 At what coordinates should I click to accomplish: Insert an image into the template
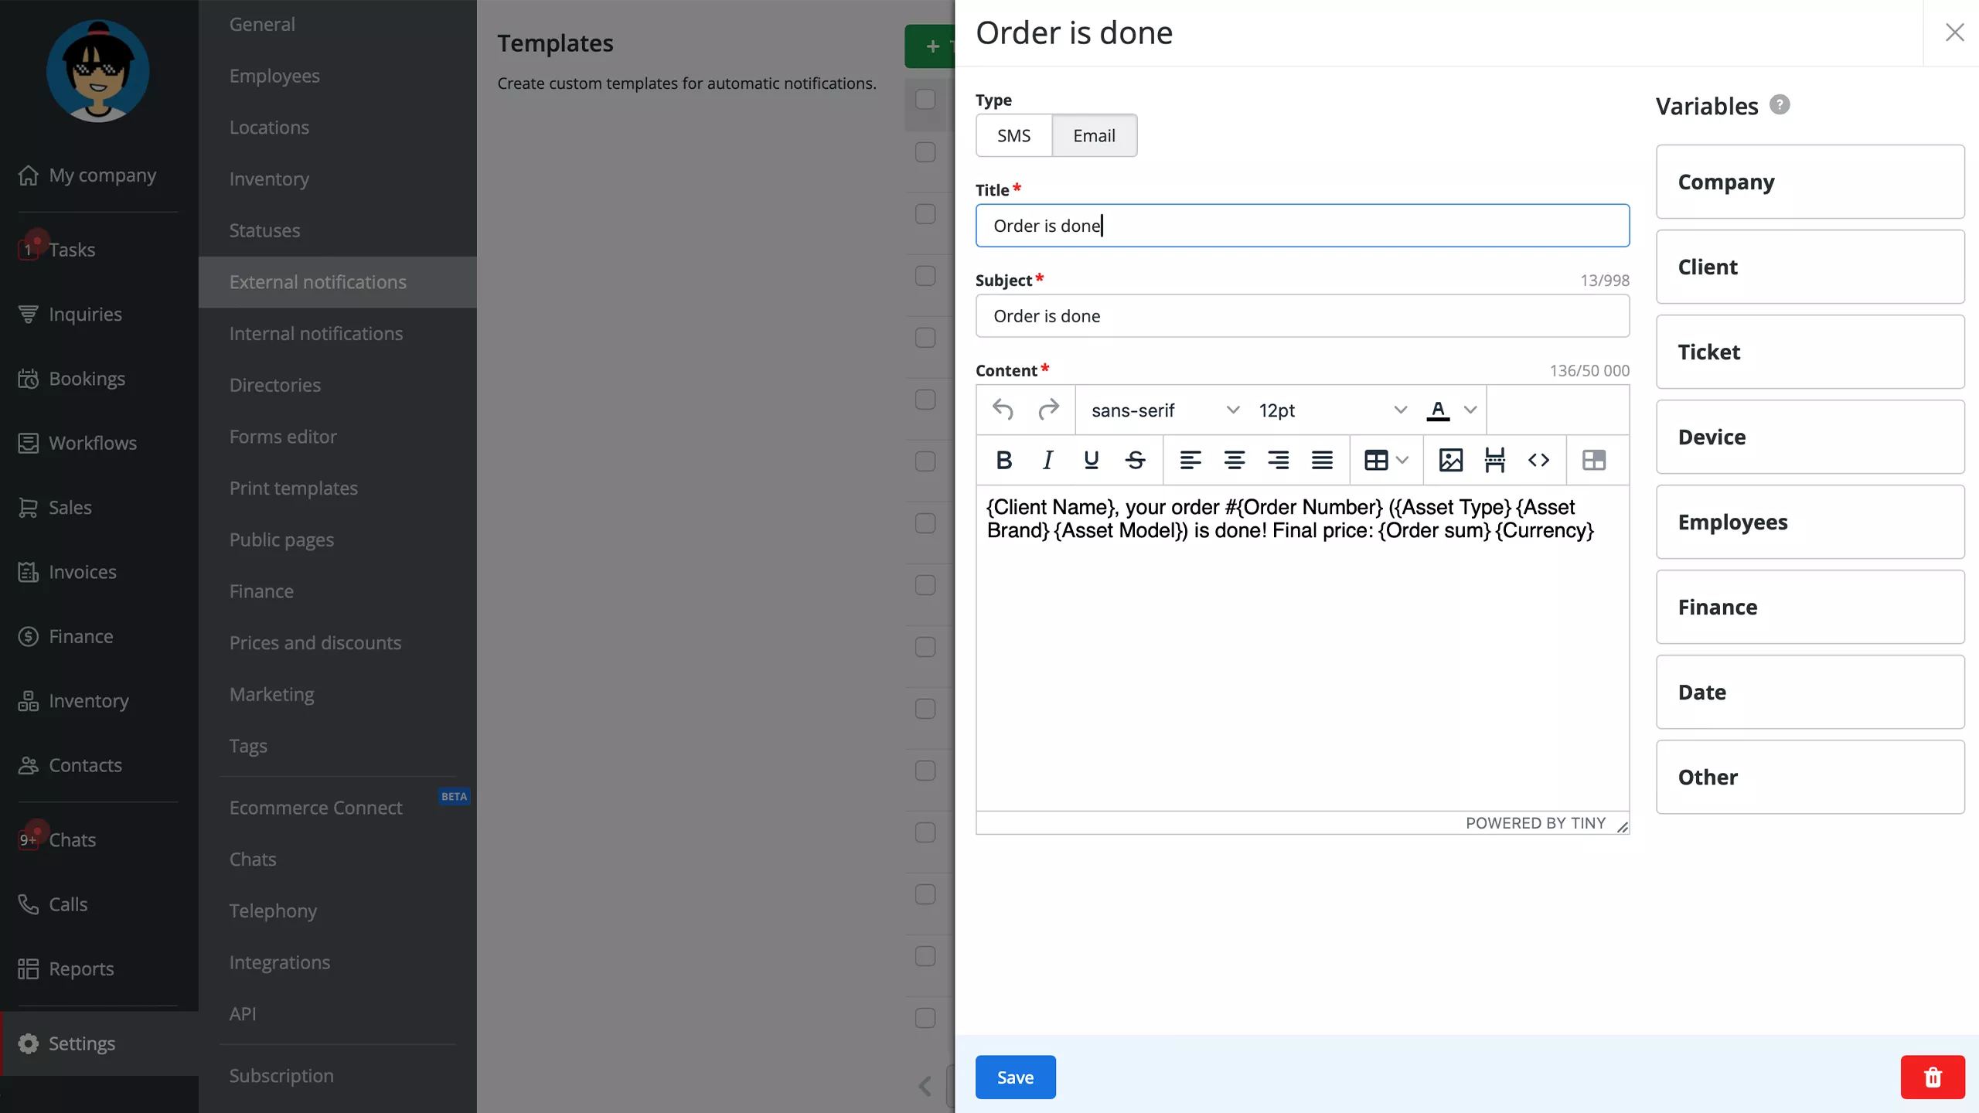(1450, 461)
